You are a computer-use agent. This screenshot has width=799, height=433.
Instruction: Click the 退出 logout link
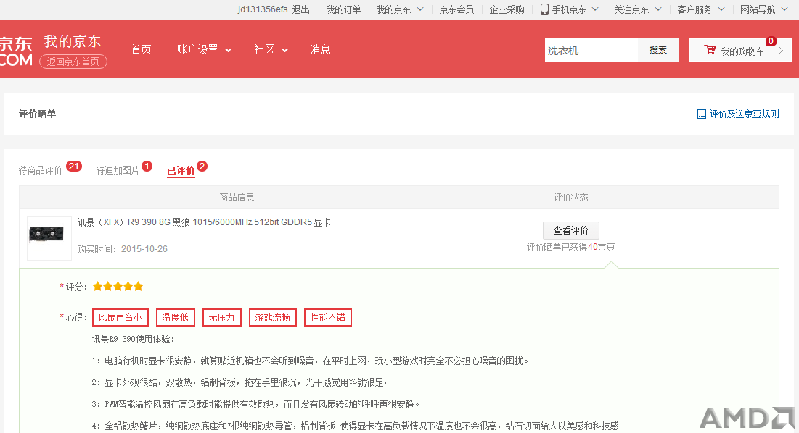coord(300,9)
